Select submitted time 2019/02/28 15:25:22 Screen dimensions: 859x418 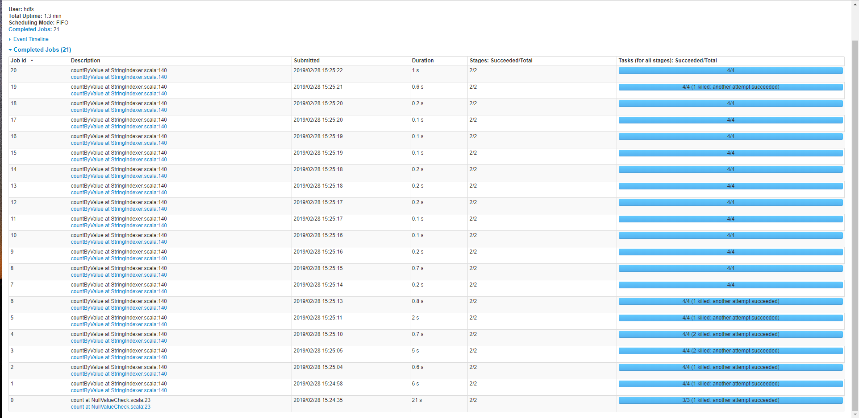tap(318, 70)
